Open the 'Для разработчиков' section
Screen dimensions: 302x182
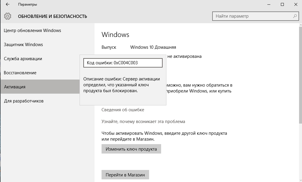point(24,101)
